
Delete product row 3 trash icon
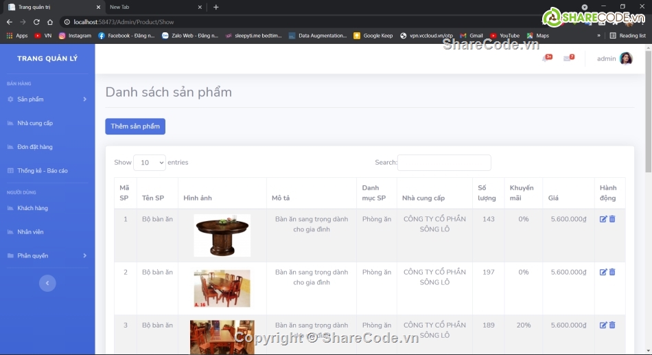pos(612,325)
